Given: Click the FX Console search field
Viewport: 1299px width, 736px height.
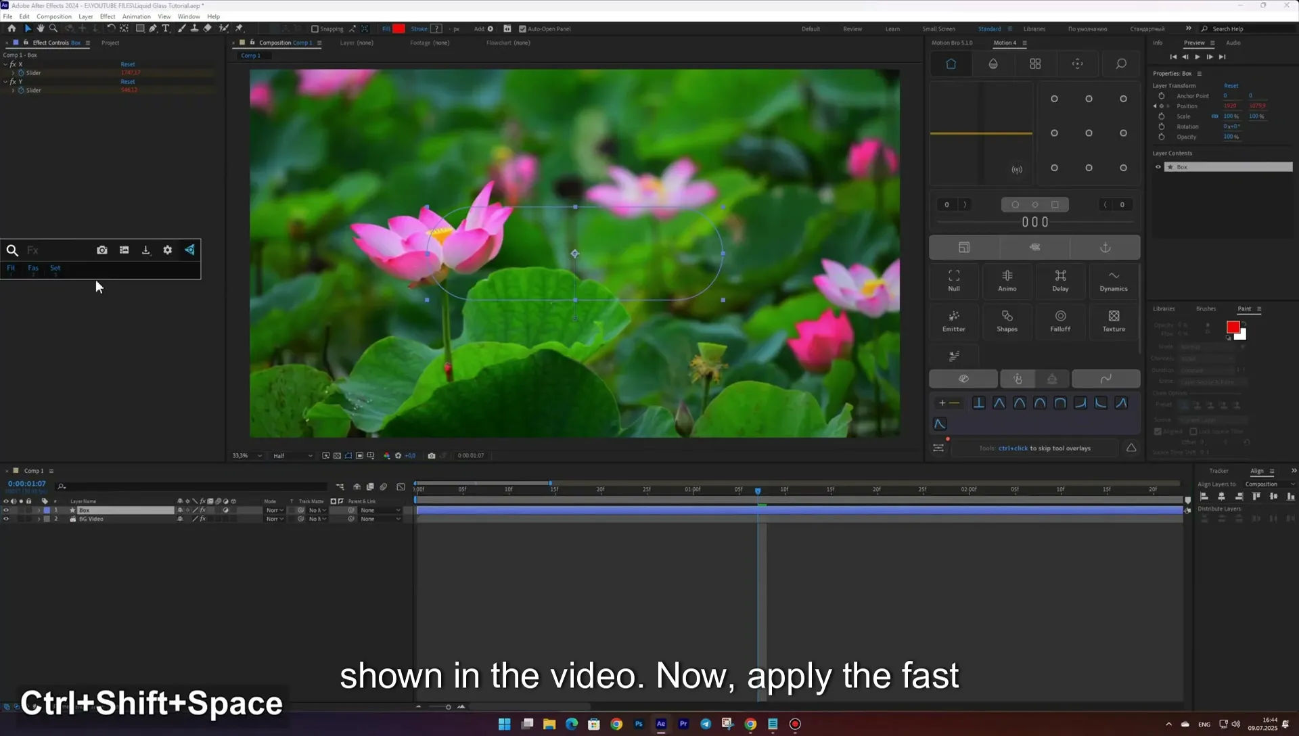Looking at the screenshot, I should [x=58, y=250].
